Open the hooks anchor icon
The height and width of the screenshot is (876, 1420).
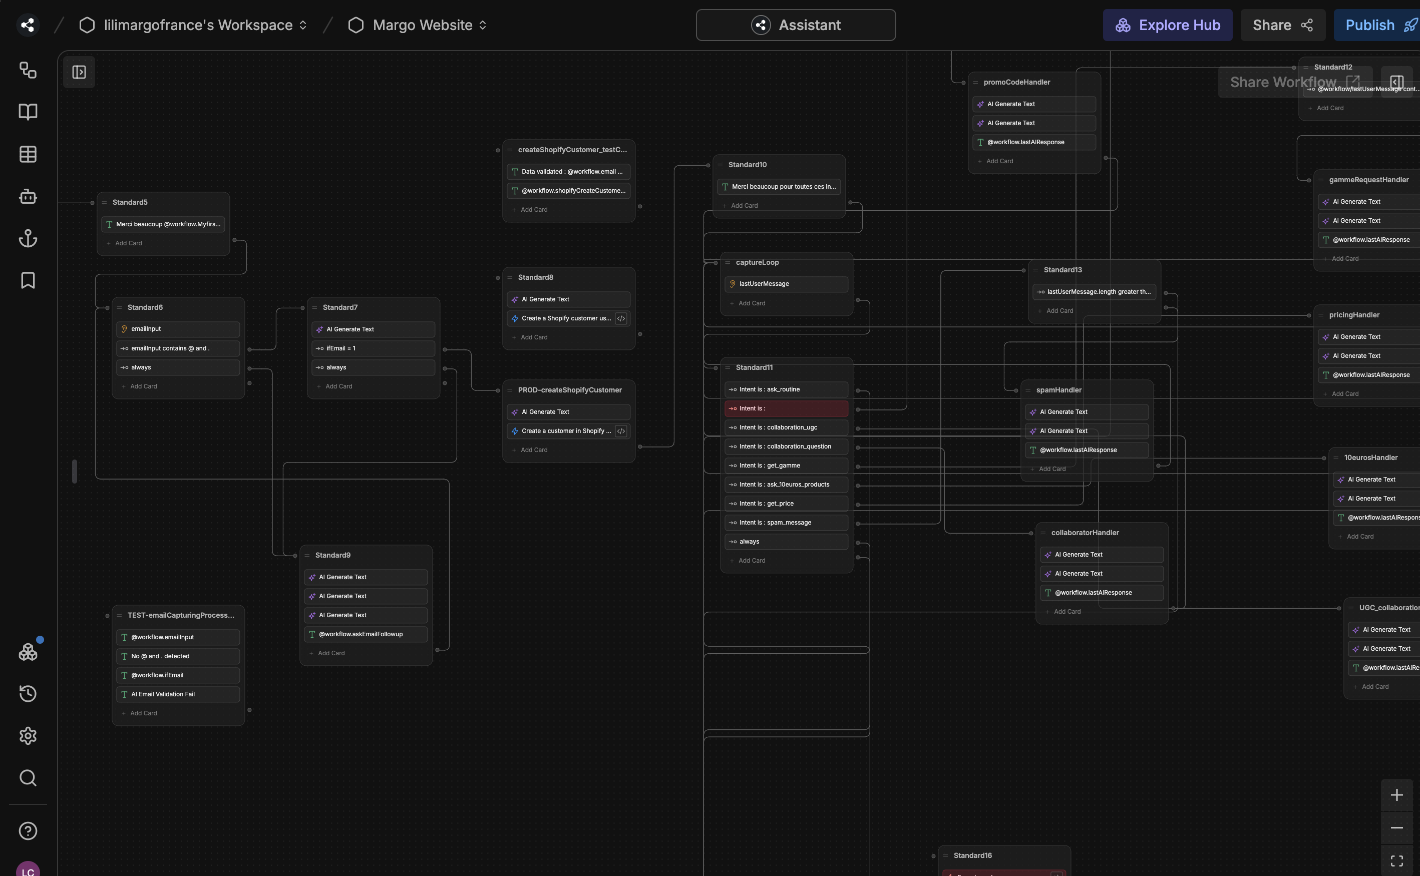pos(28,238)
